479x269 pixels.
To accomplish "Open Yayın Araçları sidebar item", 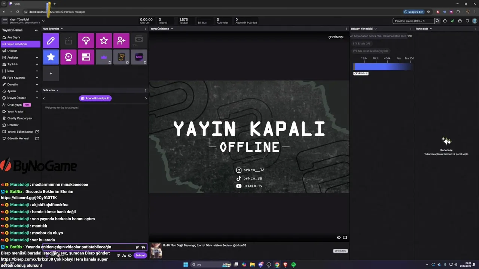I will [x=20, y=111].
